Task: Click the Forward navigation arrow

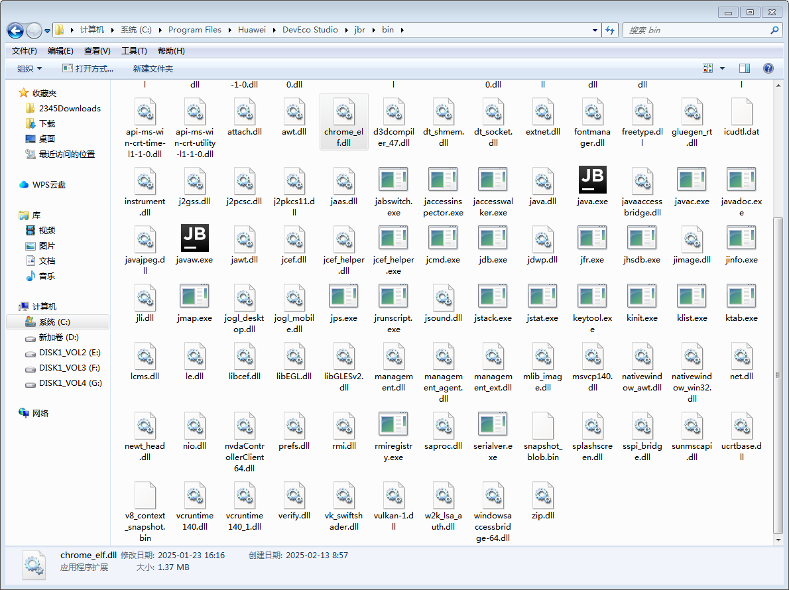Action: (34, 30)
